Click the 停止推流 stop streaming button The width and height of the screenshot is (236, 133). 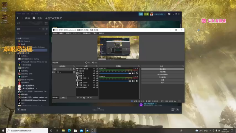[163, 69]
